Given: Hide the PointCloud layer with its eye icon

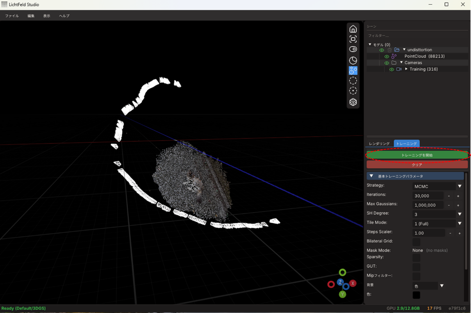Looking at the screenshot, I should (387, 56).
